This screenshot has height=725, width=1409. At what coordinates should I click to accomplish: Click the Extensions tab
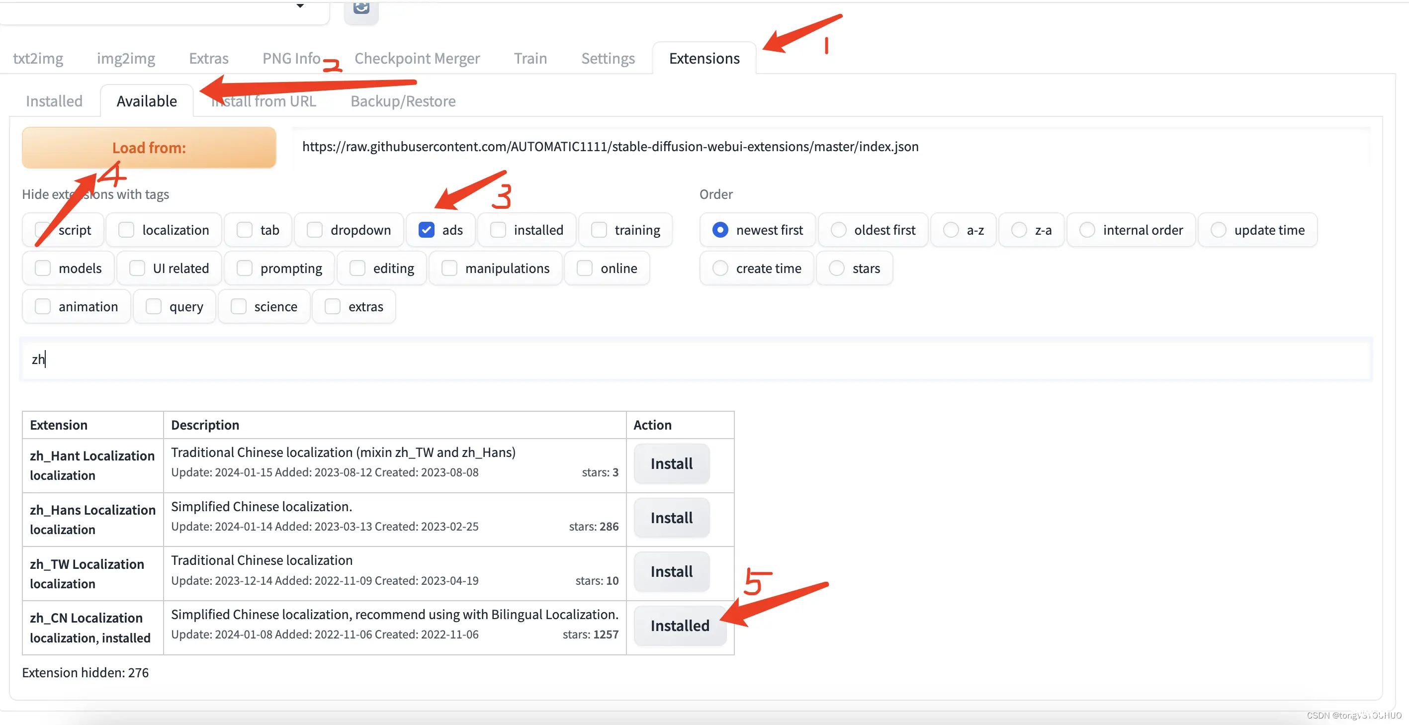(x=704, y=57)
